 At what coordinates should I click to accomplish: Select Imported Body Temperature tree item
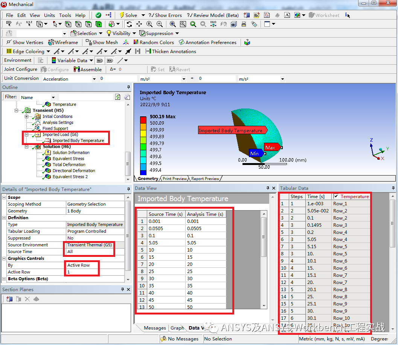pos(78,140)
